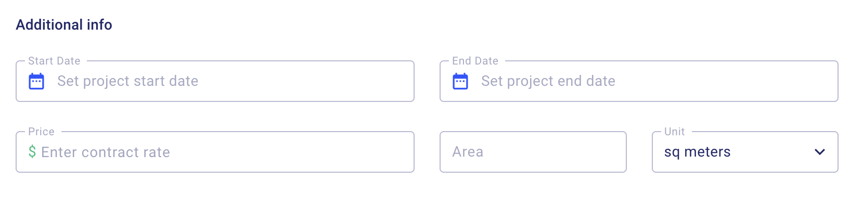Focus the End Date input field
850x206 pixels.
point(639,81)
